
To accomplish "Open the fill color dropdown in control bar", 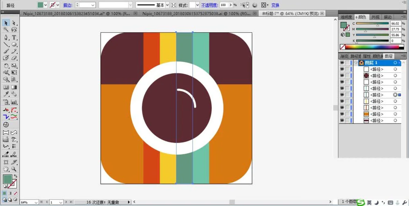I will (x=46, y=5).
